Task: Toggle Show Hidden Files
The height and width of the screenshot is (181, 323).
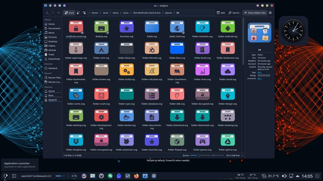Action: pos(255,13)
